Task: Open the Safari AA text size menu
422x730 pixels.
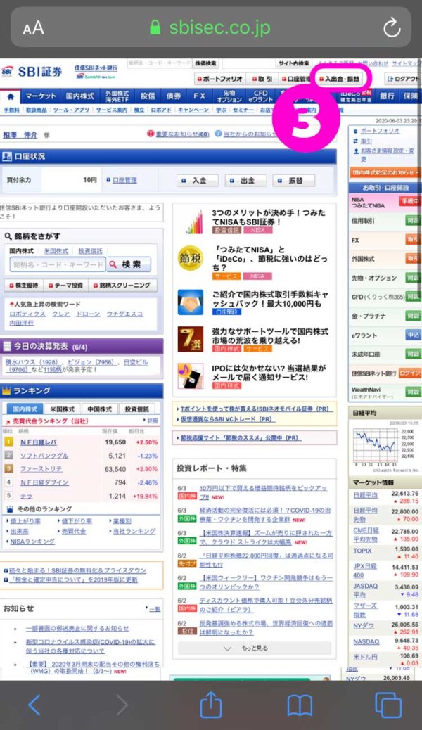Action: coord(34,28)
